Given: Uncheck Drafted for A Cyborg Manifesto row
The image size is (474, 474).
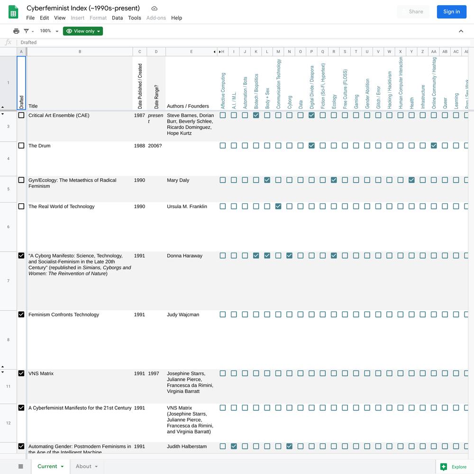Looking at the screenshot, I should coord(21,255).
